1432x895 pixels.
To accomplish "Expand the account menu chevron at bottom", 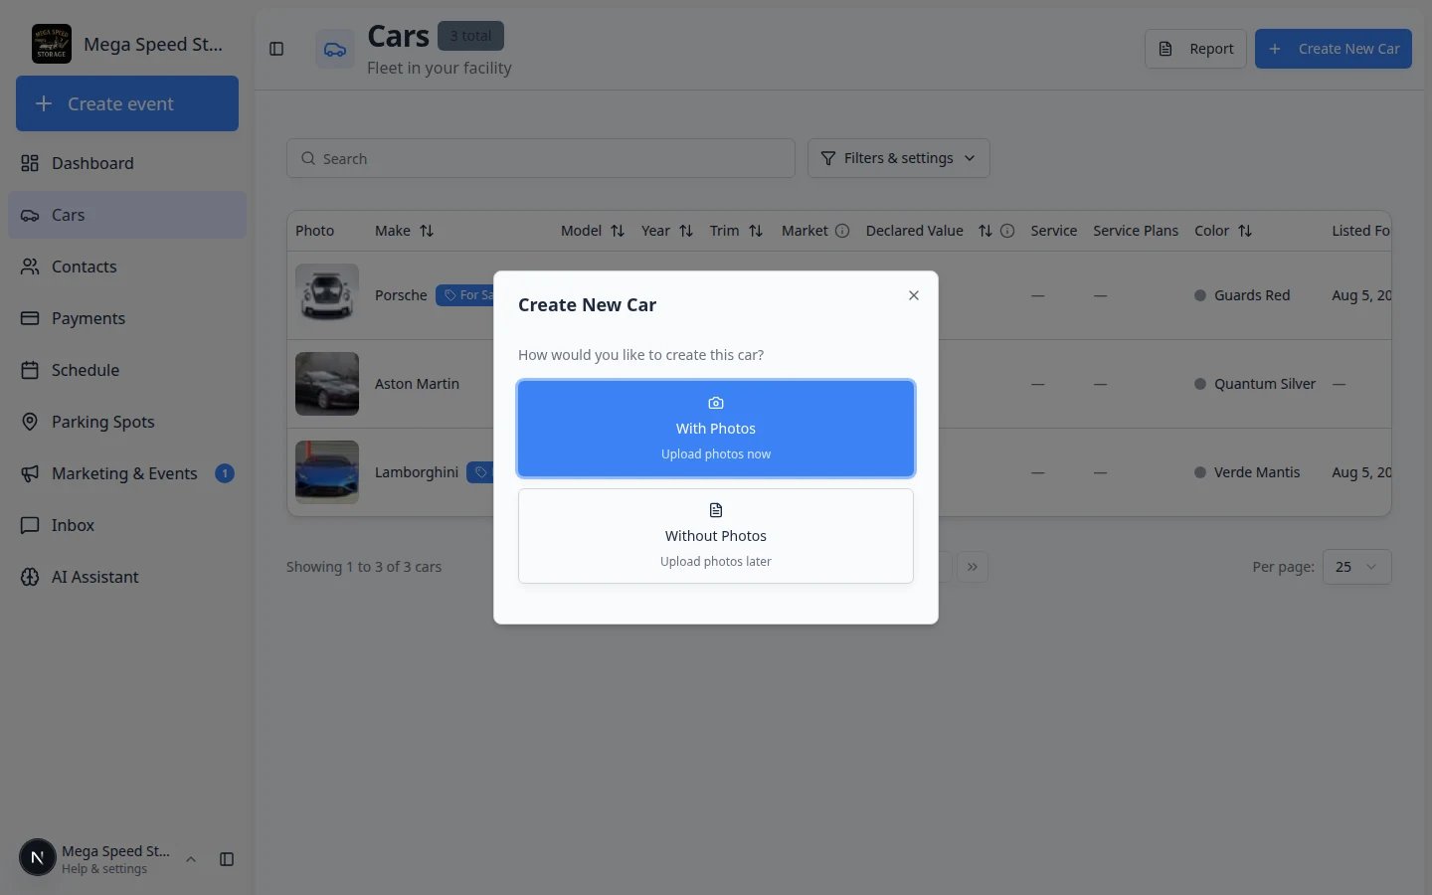I will click(x=191, y=859).
